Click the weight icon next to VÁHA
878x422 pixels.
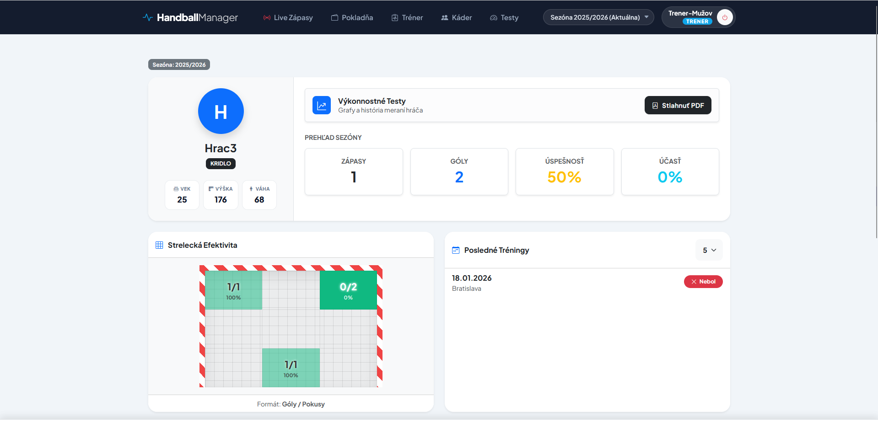(251, 189)
